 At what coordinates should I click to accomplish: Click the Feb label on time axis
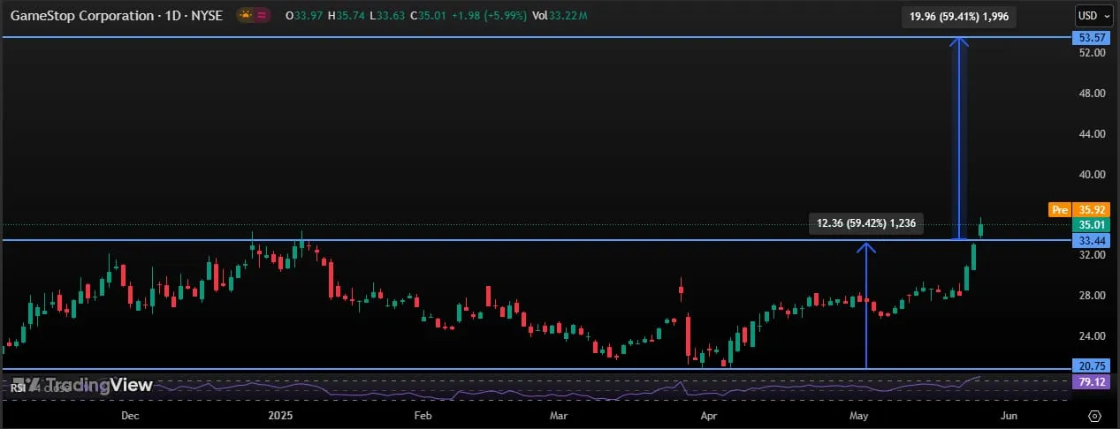(423, 415)
